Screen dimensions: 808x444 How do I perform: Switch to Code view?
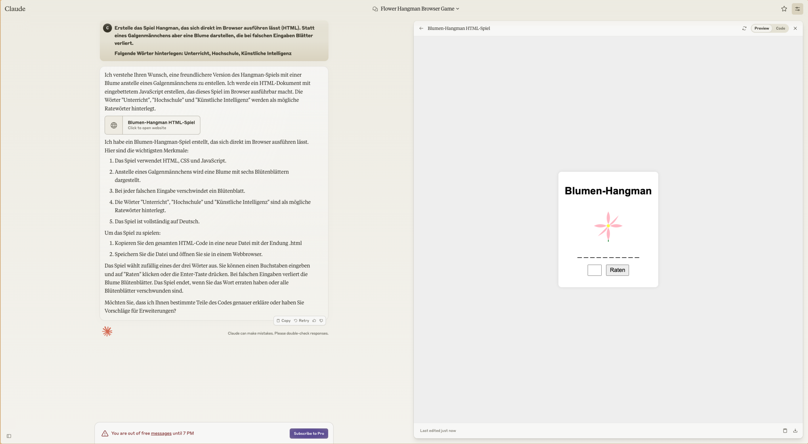pos(780,28)
